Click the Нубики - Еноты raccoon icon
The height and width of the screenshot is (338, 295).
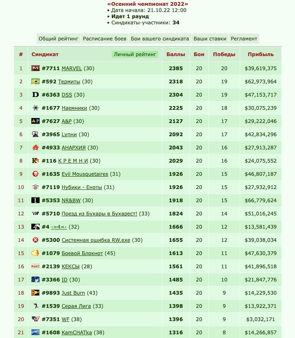tap(35, 187)
